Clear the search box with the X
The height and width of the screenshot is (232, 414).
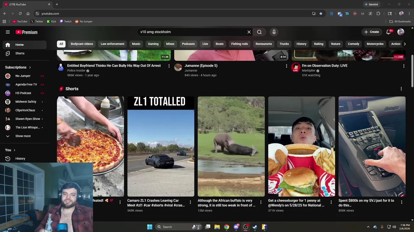pos(249,32)
